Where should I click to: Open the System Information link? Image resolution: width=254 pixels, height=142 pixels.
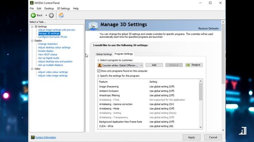pyautogui.click(x=46, y=137)
